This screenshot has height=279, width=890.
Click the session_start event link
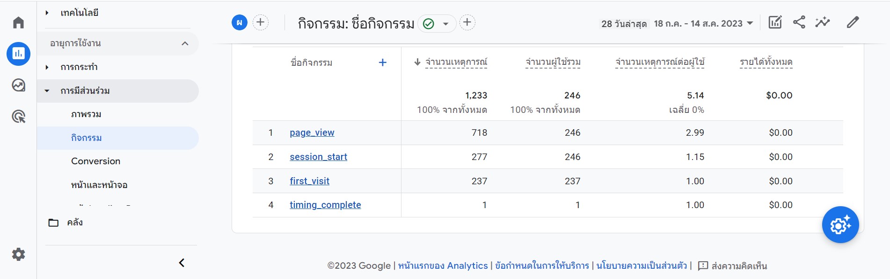pyautogui.click(x=318, y=157)
